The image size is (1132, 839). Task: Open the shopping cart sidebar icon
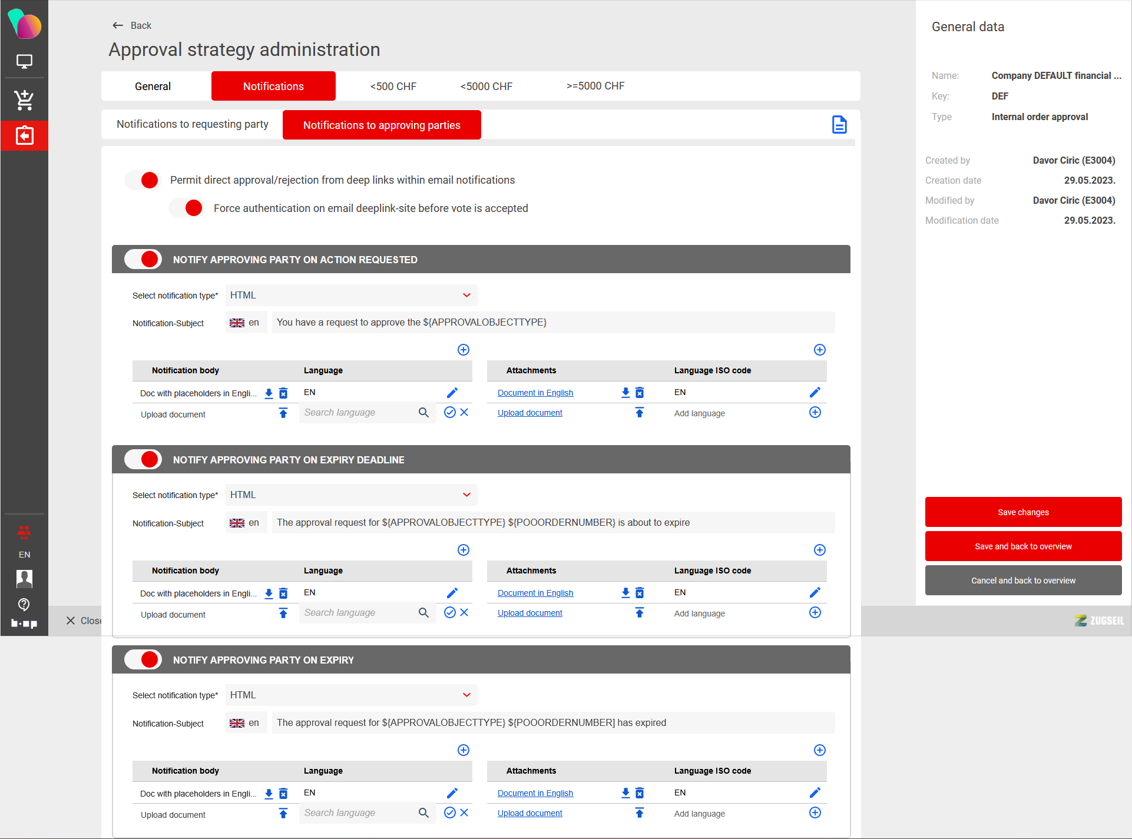tap(24, 100)
